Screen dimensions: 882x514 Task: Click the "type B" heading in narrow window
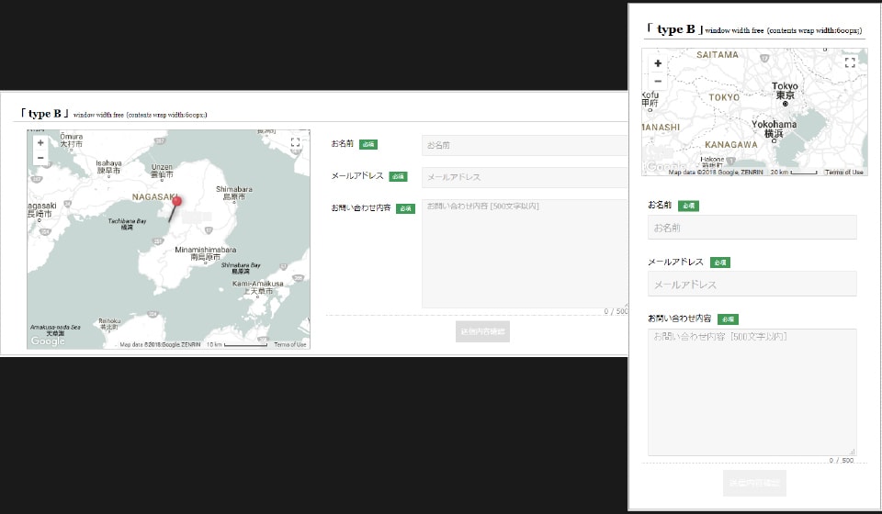click(675, 29)
